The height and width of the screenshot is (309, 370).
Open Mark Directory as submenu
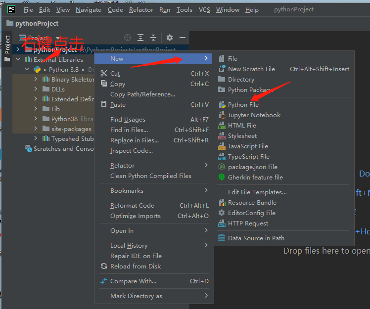[x=154, y=296]
